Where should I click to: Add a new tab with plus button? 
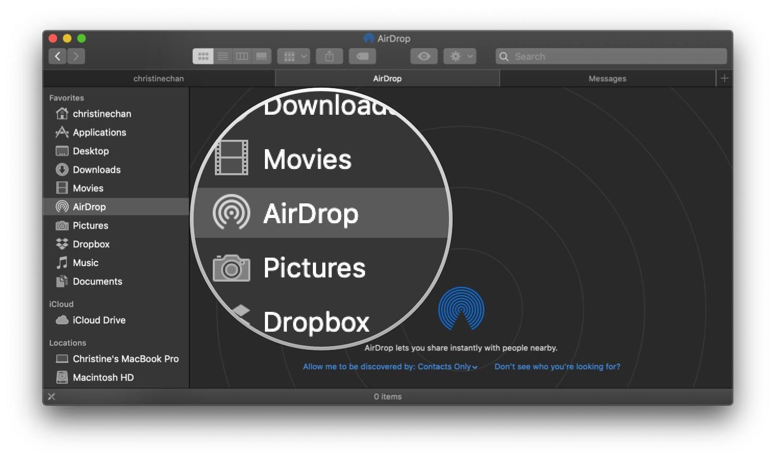pos(724,78)
